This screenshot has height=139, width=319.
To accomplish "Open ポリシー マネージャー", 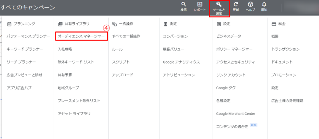I will point(234,49).
